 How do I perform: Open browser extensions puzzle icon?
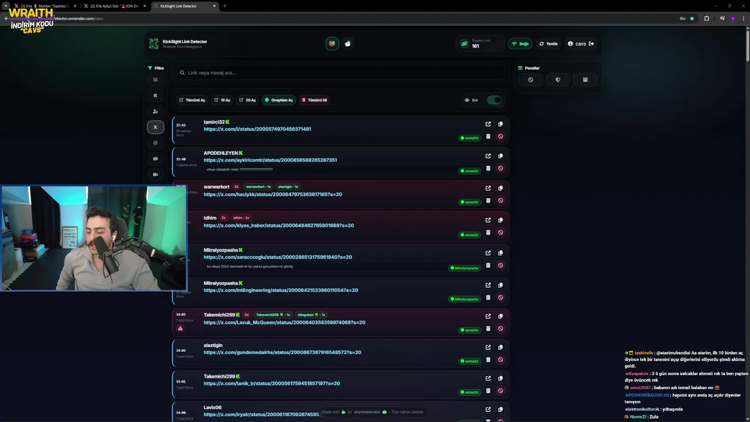[707, 18]
